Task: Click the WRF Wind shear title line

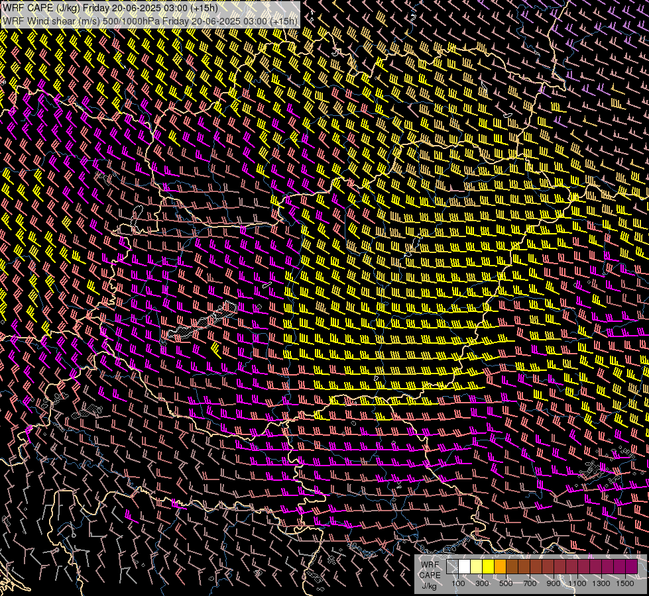Action: [x=150, y=21]
